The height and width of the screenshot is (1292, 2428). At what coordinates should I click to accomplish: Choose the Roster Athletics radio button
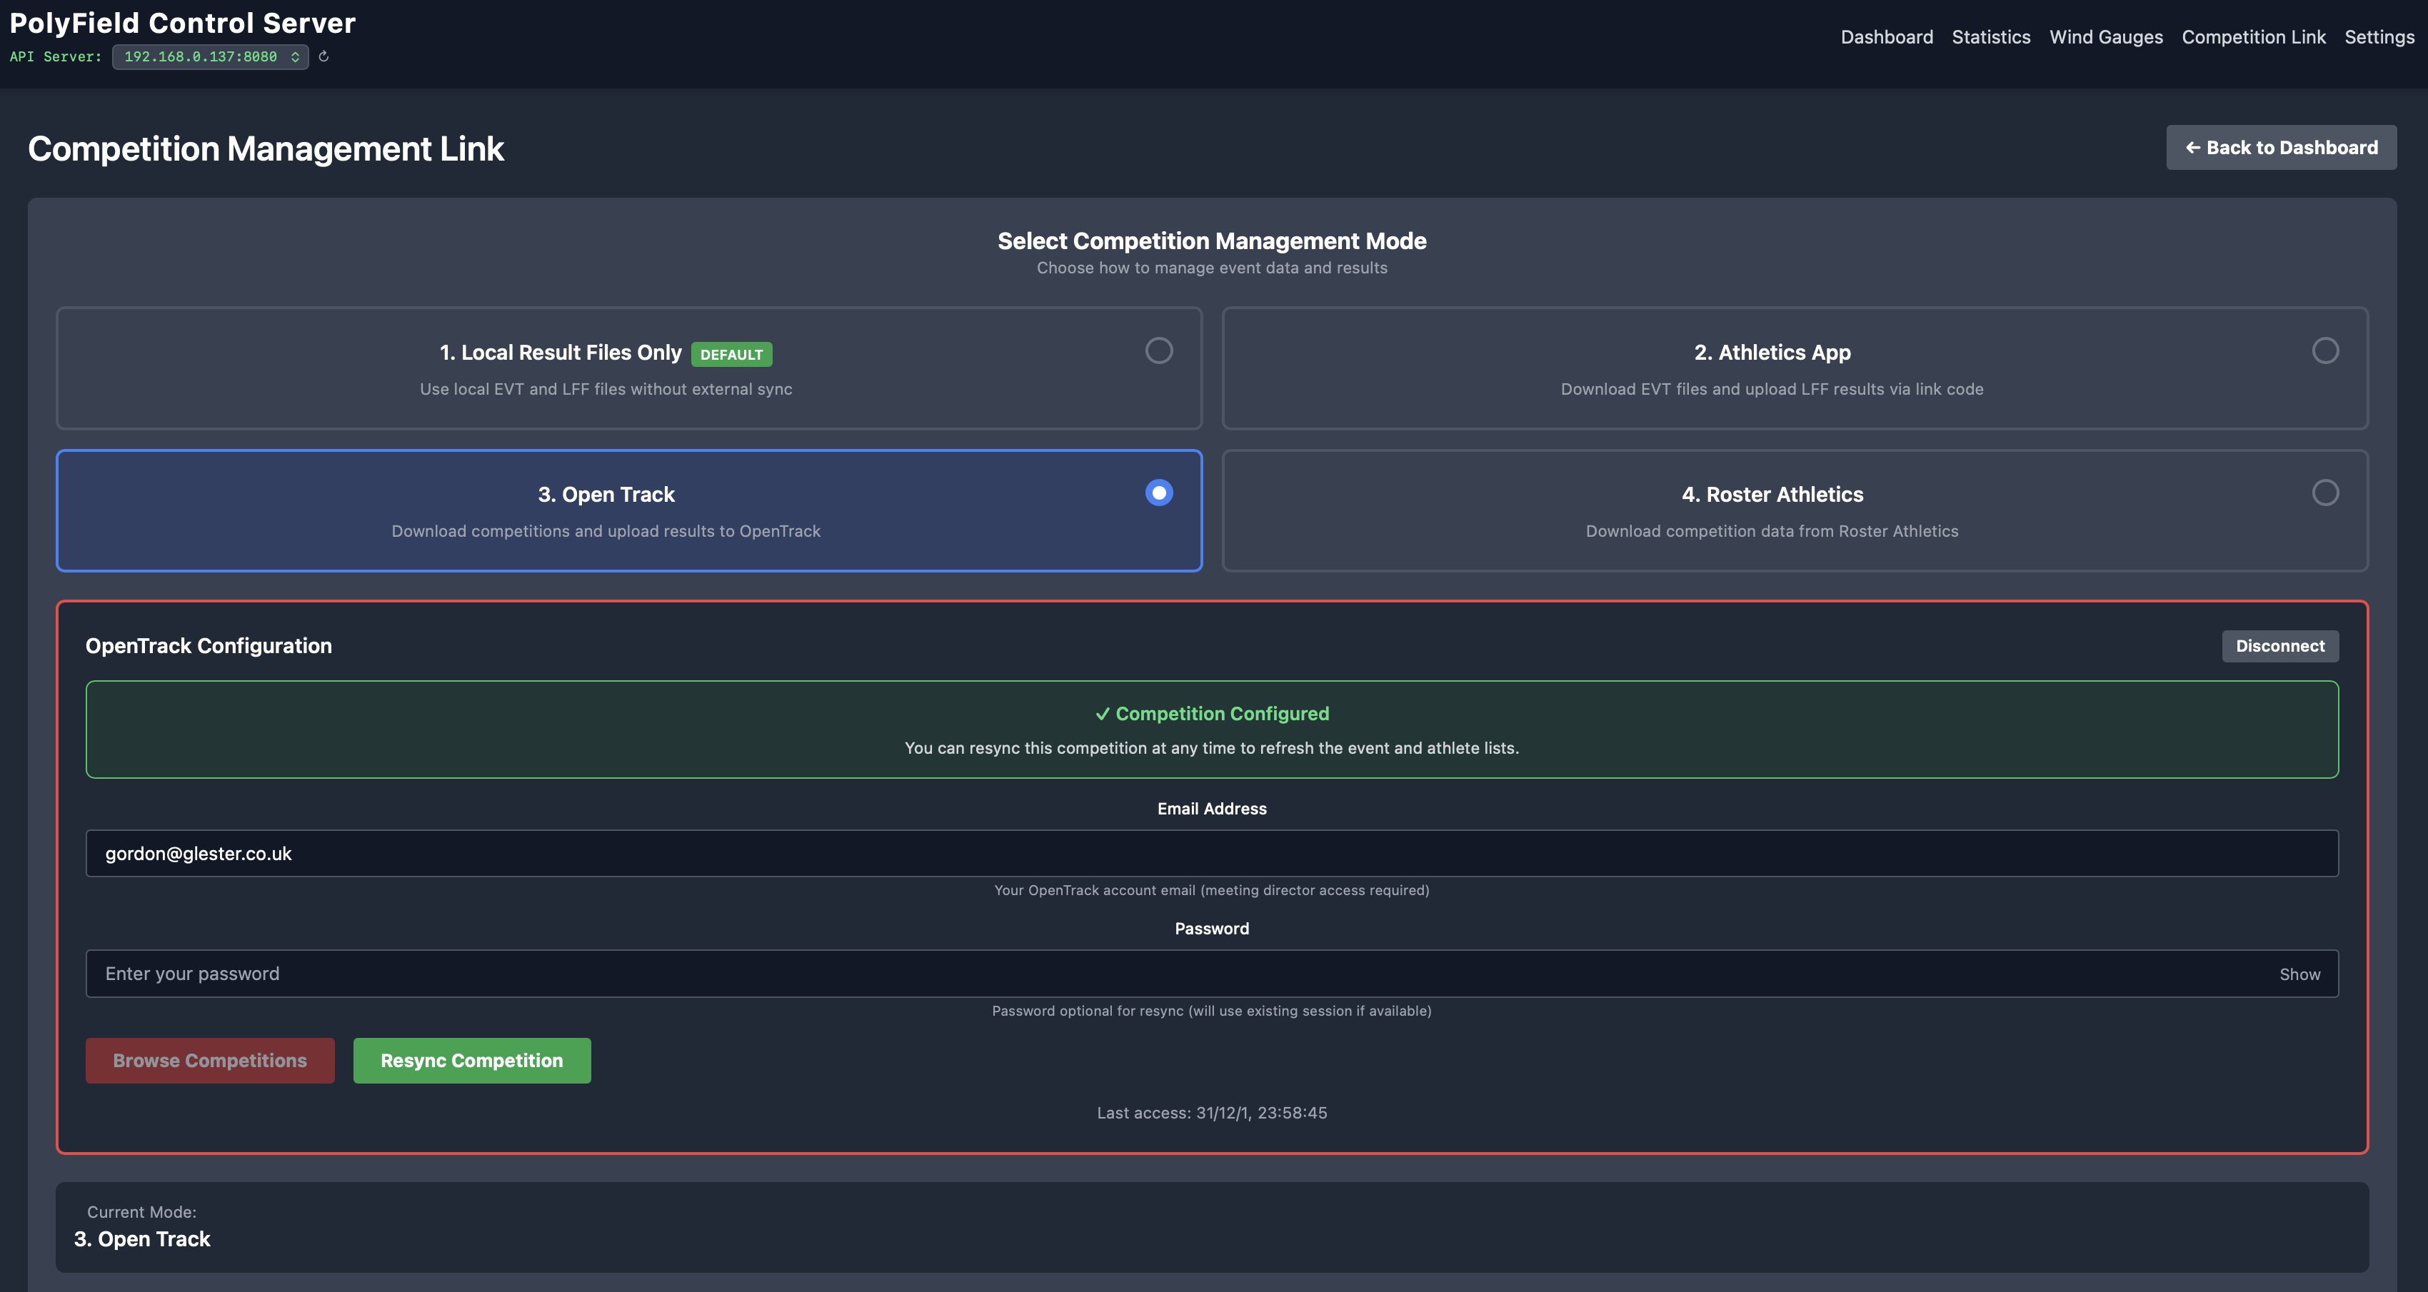[x=2324, y=493]
